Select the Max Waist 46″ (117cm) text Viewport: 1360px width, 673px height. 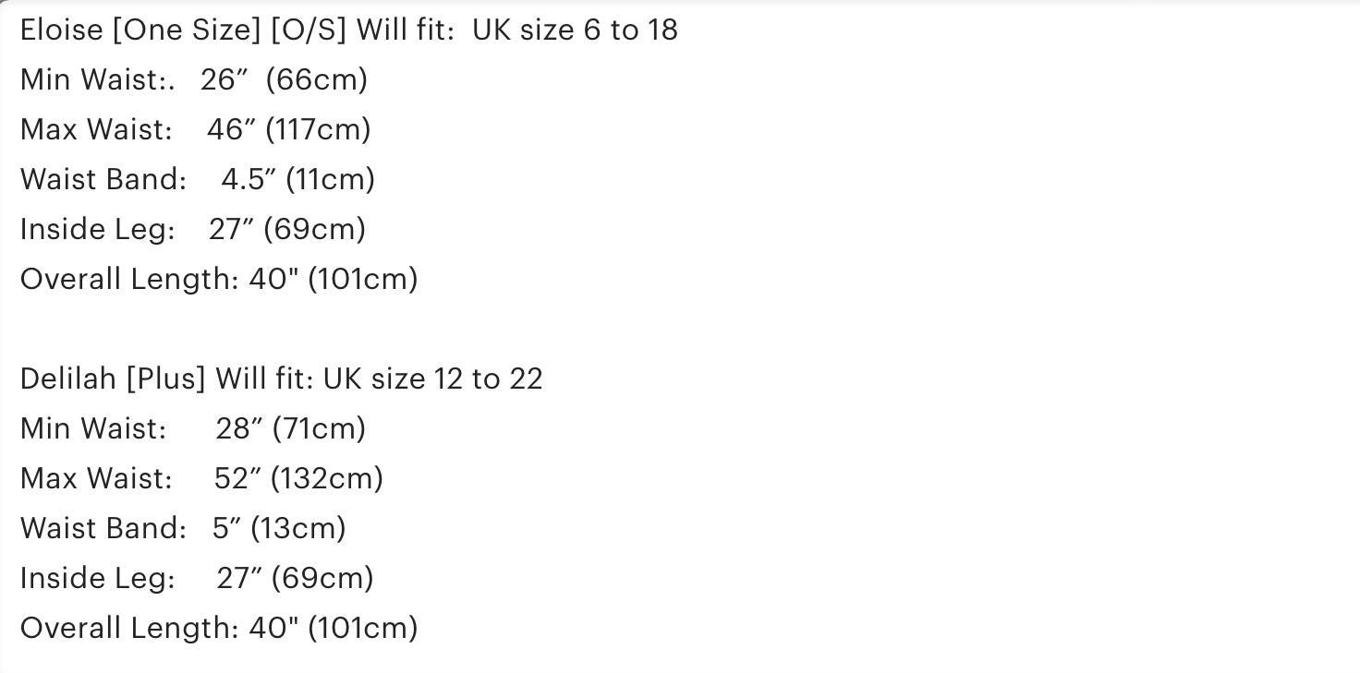click(x=196, y=130)
